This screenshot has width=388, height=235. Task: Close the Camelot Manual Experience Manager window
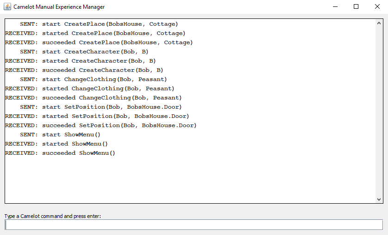point(377,6)
